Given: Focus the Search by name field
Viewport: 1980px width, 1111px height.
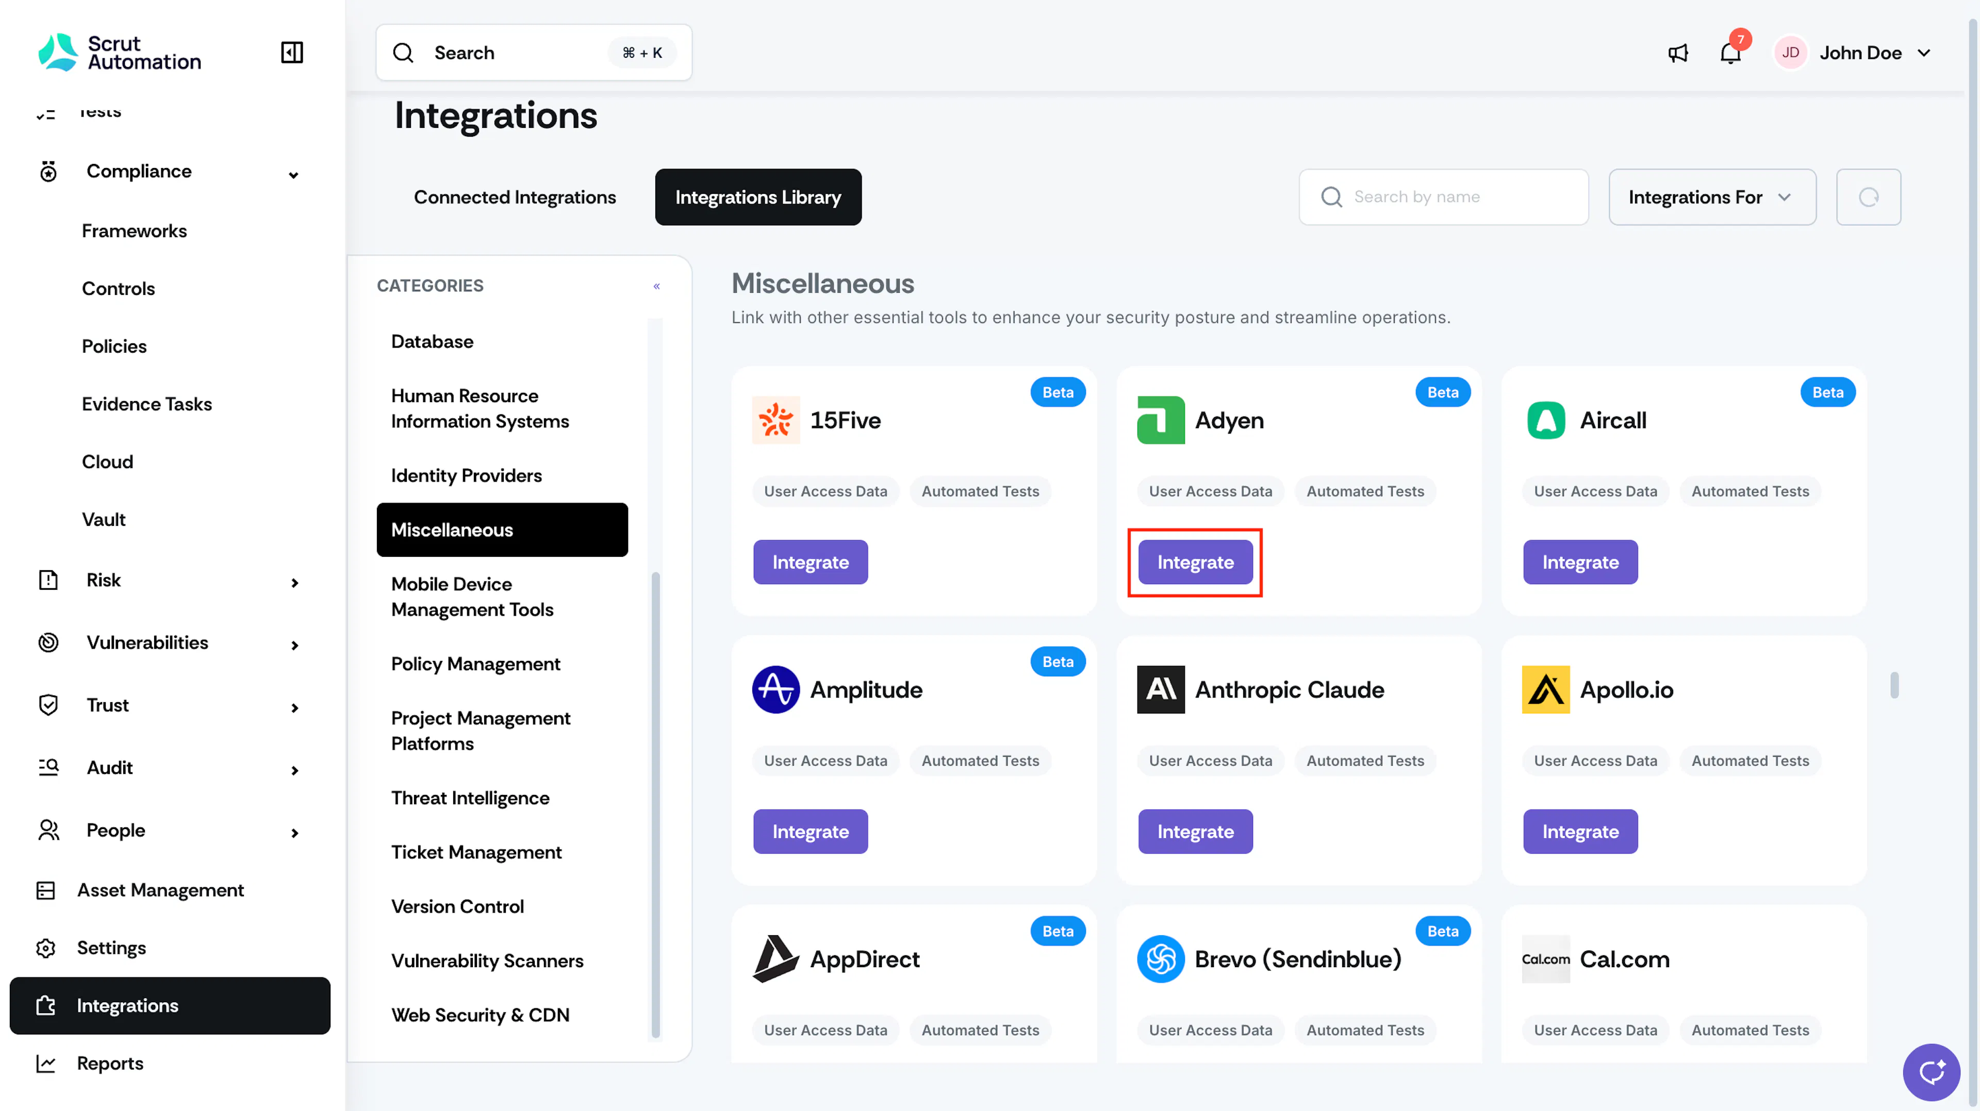Looking at the screenshot, I should coord(1444,197).
